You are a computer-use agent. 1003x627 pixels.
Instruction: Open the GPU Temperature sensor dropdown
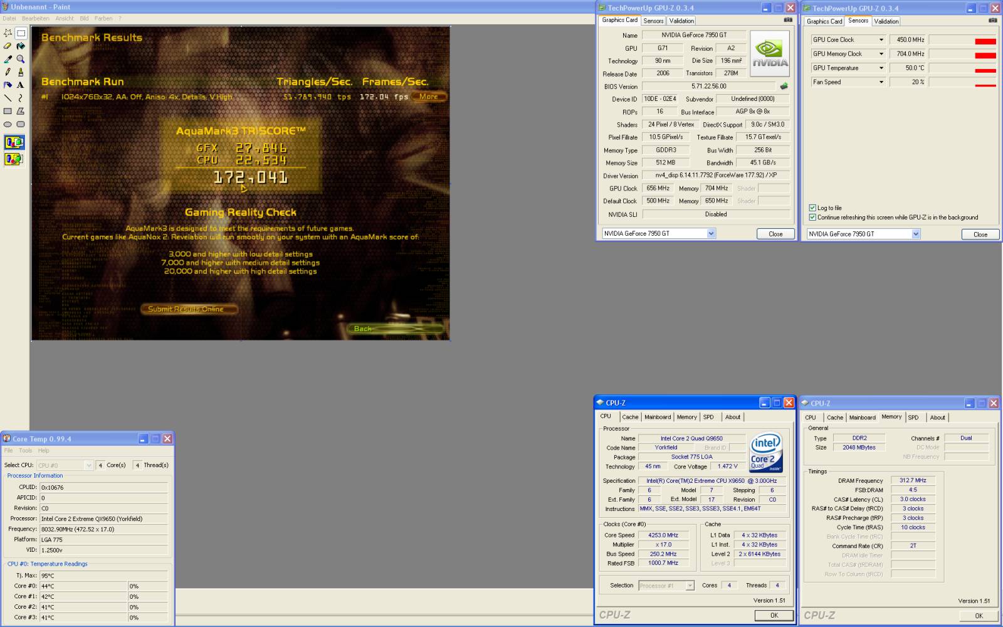pyautogui.click(x=881, y=68)
